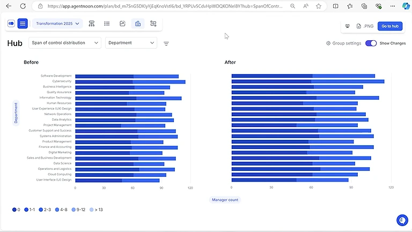This screenshot has height=232, width=412.
Task: Click the Manager count axis label
Action: (x=225, y=200)
